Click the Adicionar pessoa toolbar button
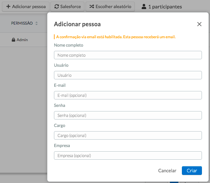The width and height of the screenshot is (210, 183). (x=26, y=6)
